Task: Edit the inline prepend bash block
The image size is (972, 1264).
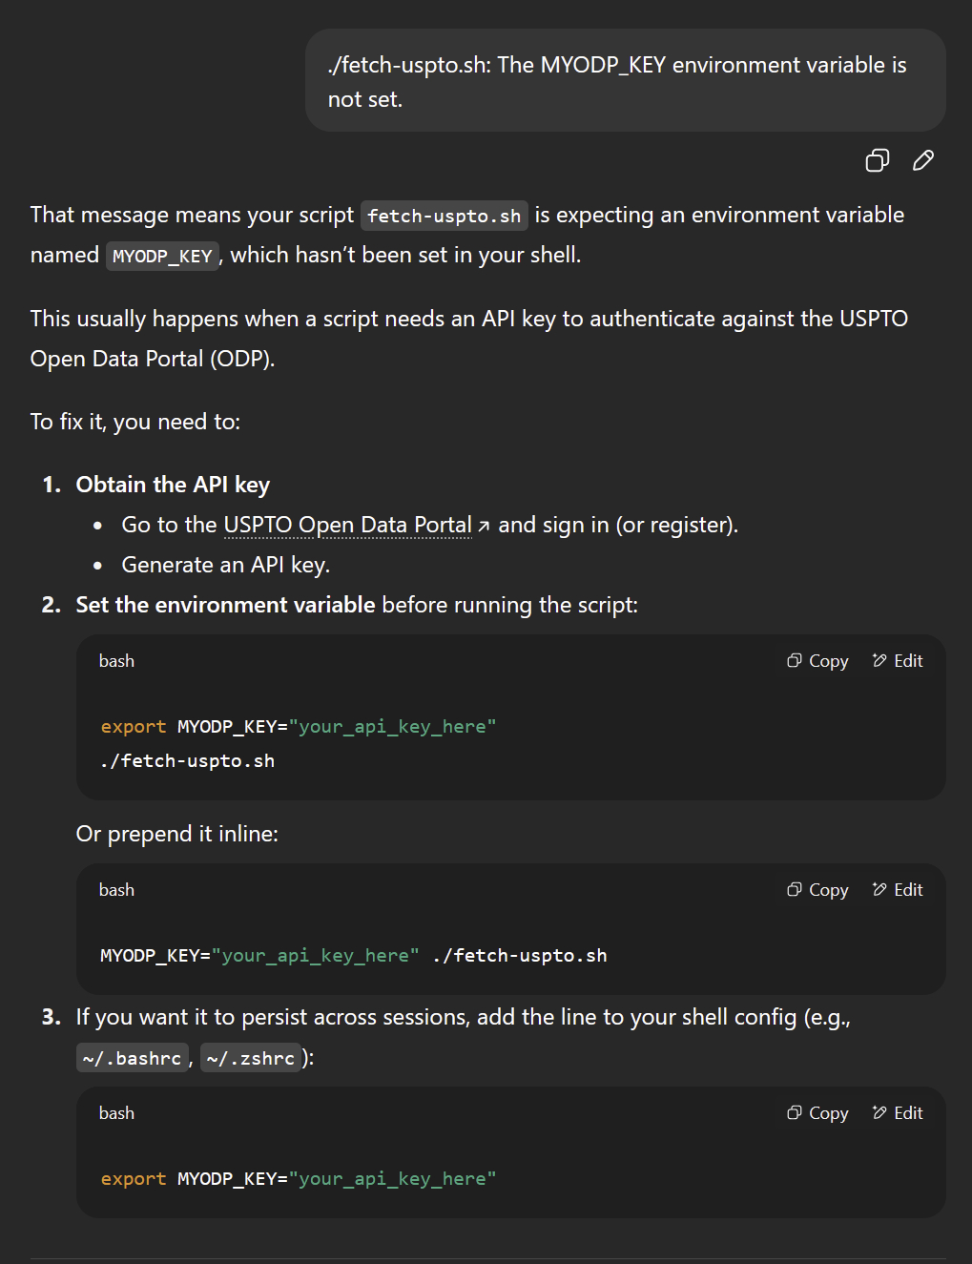Action: tap(898, 890)
